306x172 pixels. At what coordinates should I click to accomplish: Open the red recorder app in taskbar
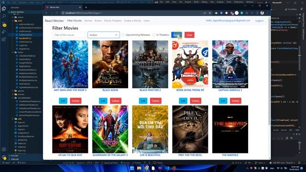[174, 168]
